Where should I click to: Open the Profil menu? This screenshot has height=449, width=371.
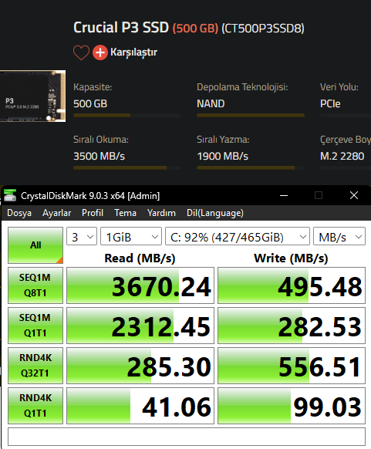(93, 213)
